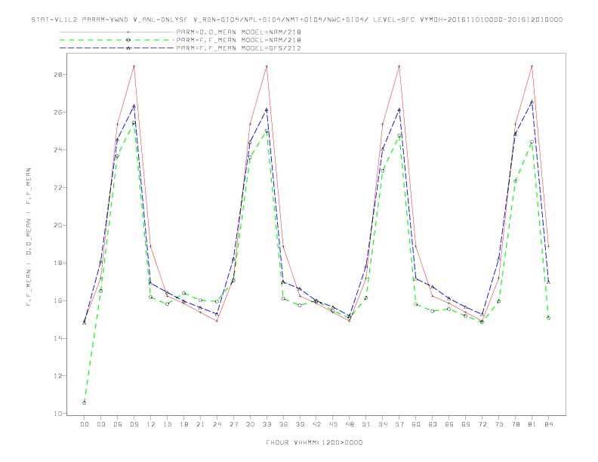Click the green dashed line sample in legend
The image size is (598, 462).
[x=117, y=40]
